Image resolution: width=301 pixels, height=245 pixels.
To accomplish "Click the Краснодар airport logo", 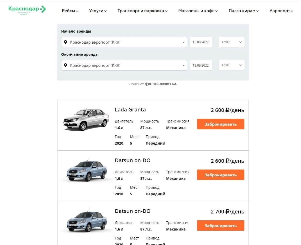I will pyautogui.click(x=27, y=10).
